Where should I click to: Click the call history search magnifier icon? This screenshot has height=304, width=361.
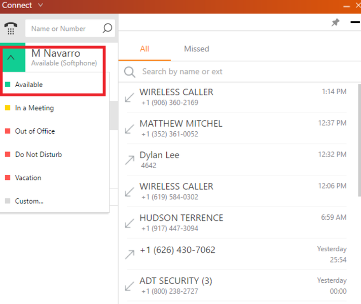coord(130,72)
